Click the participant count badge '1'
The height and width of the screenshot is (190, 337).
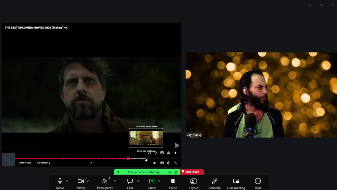(x=109, y=178)
